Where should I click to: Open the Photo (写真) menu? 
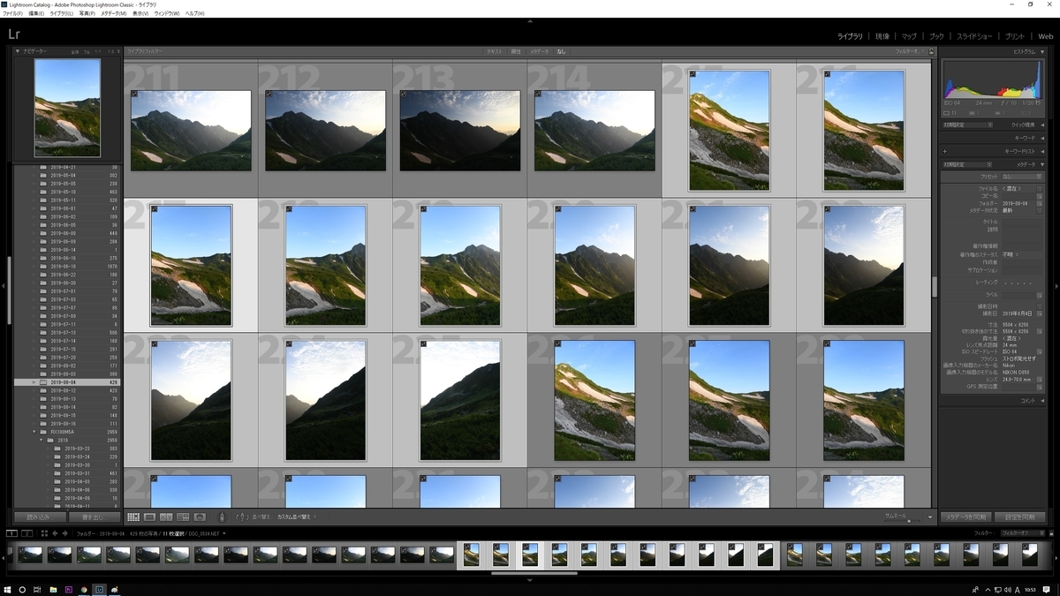pos(87,14)
